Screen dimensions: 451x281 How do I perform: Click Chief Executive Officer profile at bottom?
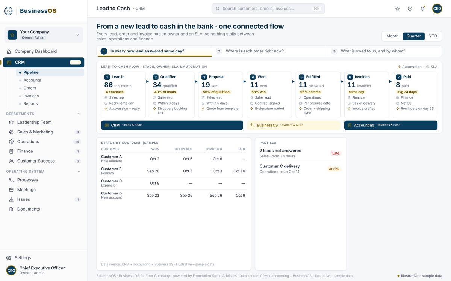44,270
